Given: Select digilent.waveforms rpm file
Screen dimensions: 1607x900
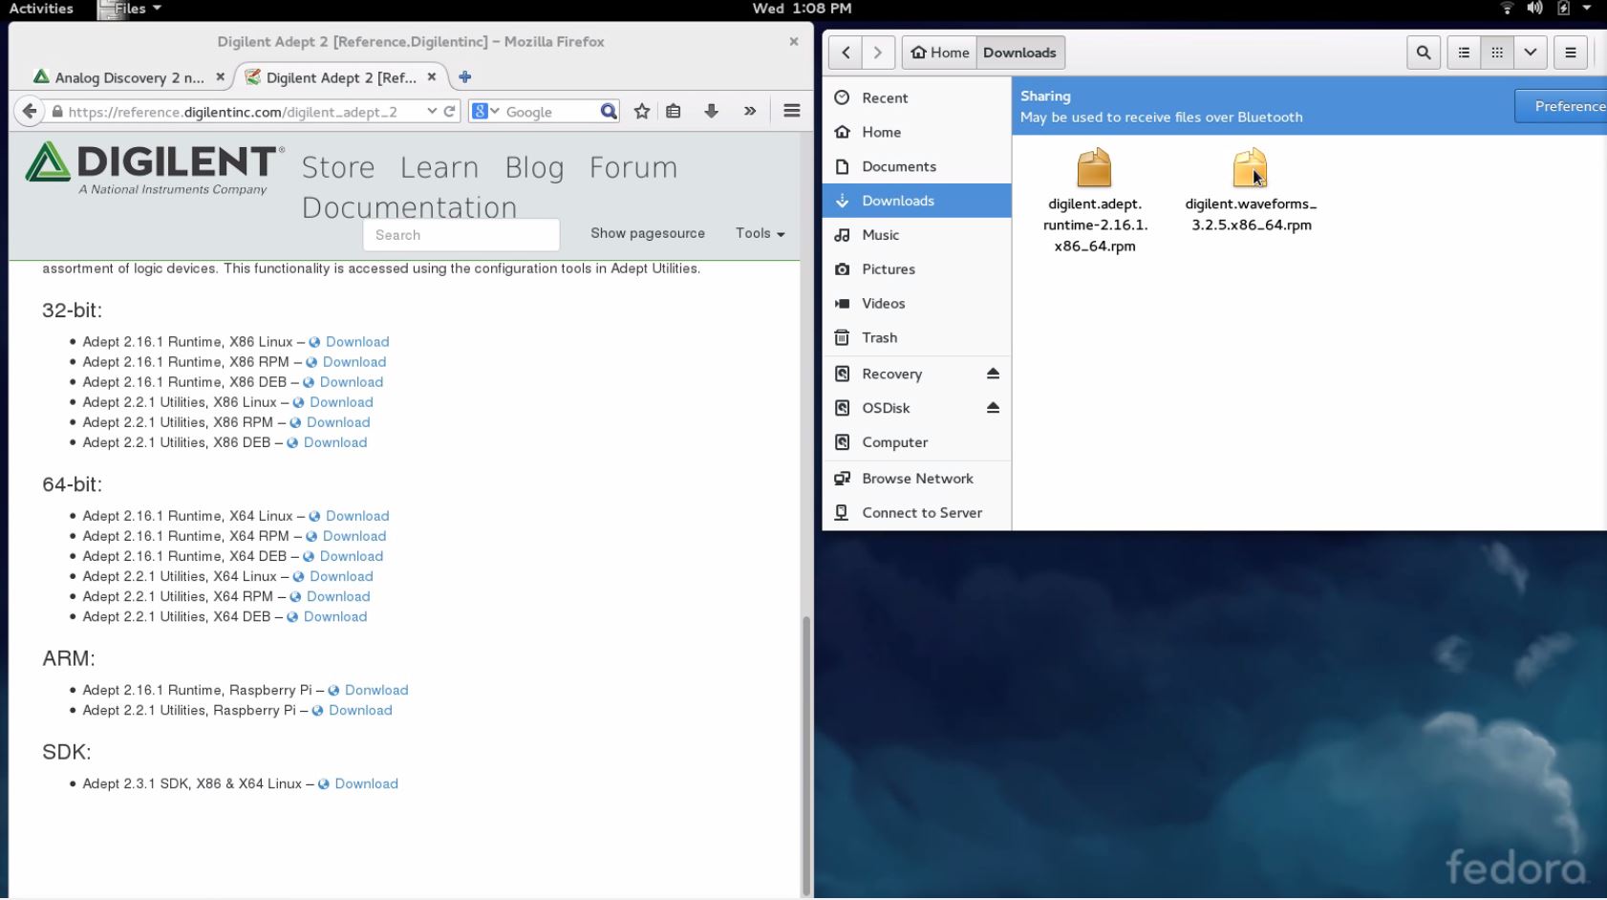Looking at the screenshot, I should click(1251, 190).
